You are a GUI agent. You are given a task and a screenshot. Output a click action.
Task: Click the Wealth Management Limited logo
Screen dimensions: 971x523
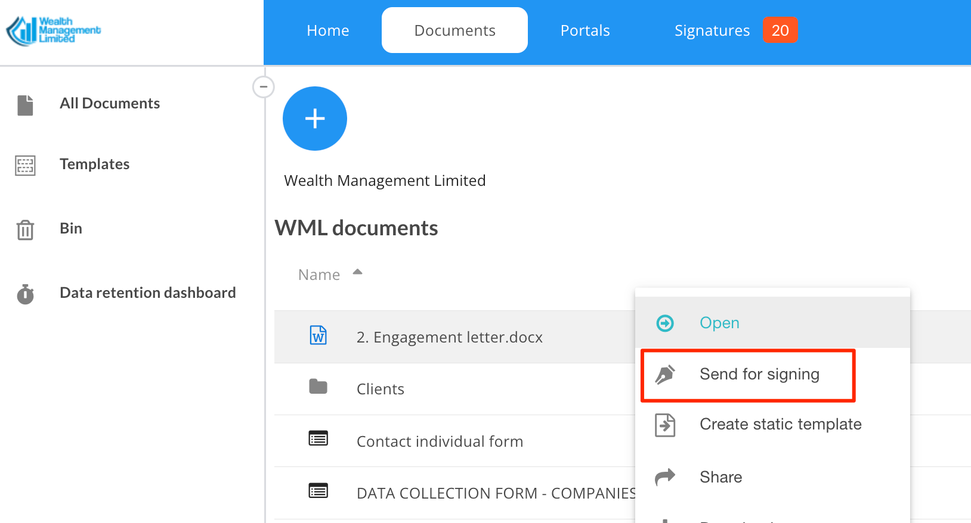click(x=54, y=30)
